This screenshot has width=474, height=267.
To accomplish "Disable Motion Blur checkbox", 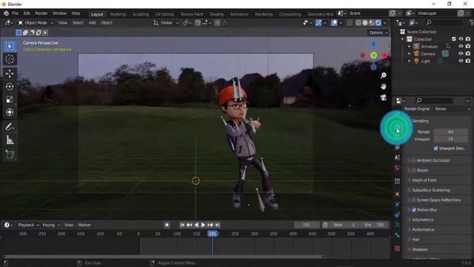I will (x=414, y=210).
